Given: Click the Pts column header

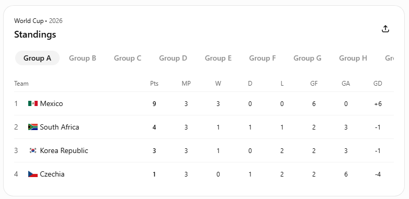Looking at the screenshot, I should pyautogui.click(x=154, y=84).
